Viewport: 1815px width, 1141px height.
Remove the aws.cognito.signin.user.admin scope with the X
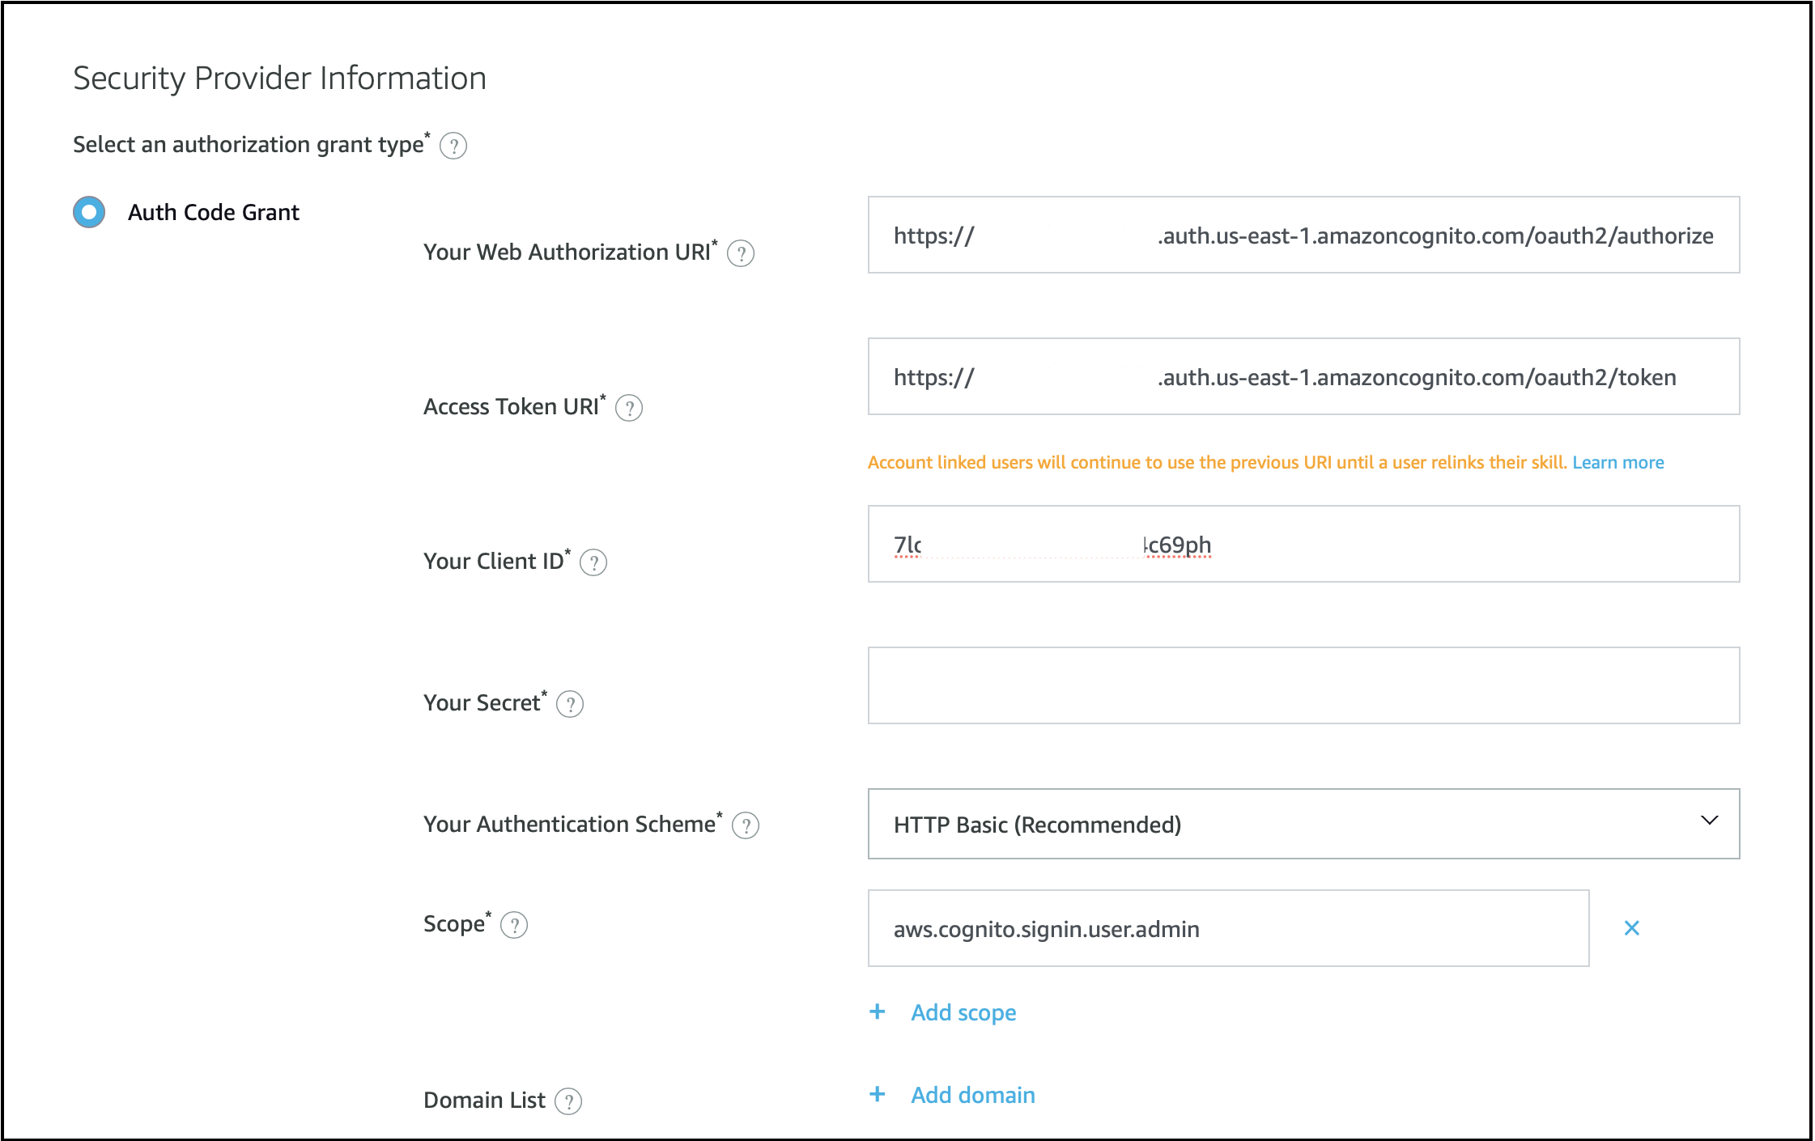pyautogui.click(x=1632, y=928)
